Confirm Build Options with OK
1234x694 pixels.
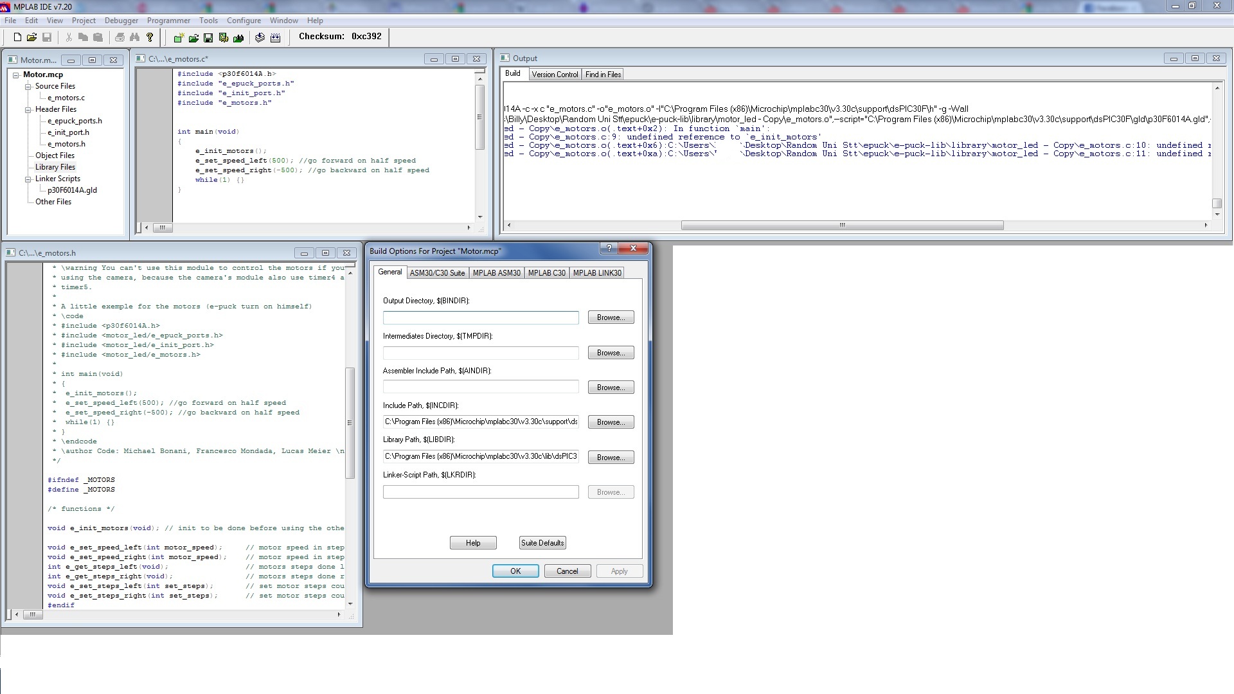[515, 571]
